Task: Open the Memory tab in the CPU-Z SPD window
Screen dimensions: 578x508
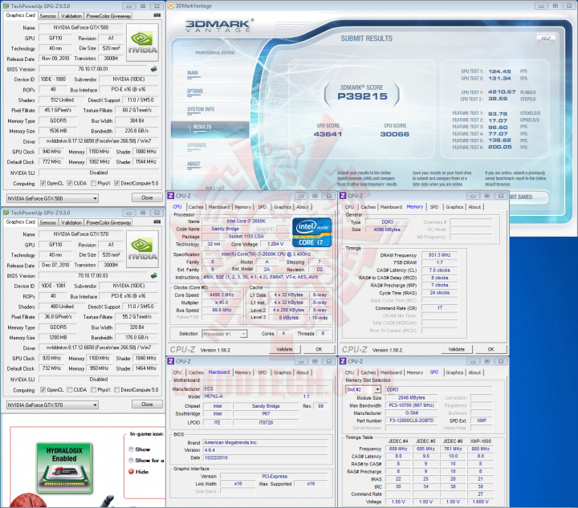Action: tap(415, 372)
